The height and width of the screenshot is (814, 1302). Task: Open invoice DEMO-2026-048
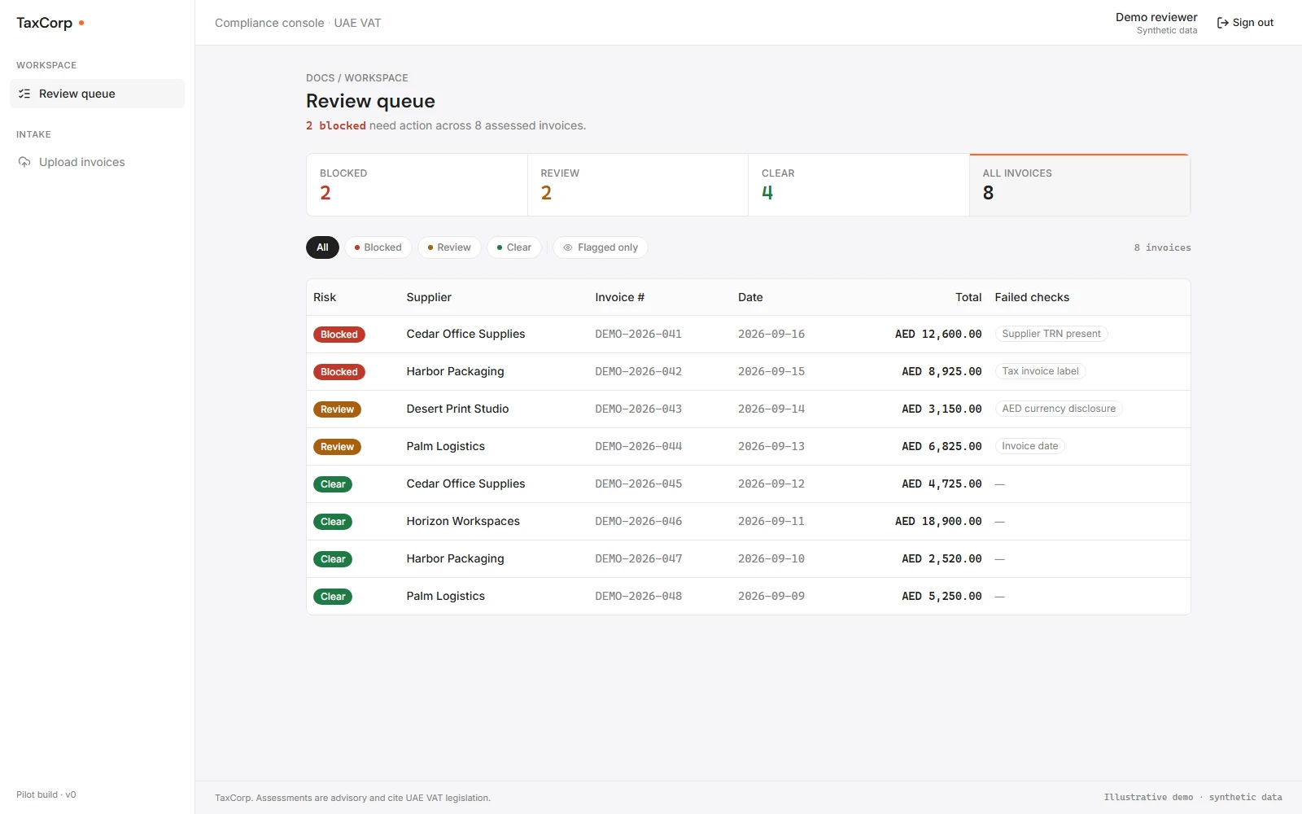click(638, 596)
